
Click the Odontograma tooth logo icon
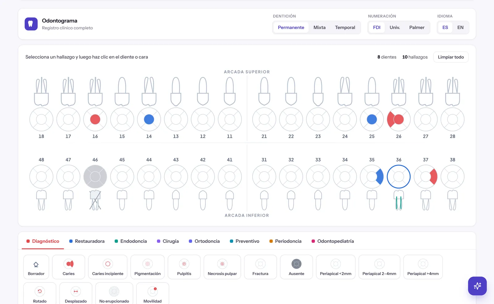(x=31, y=24)
